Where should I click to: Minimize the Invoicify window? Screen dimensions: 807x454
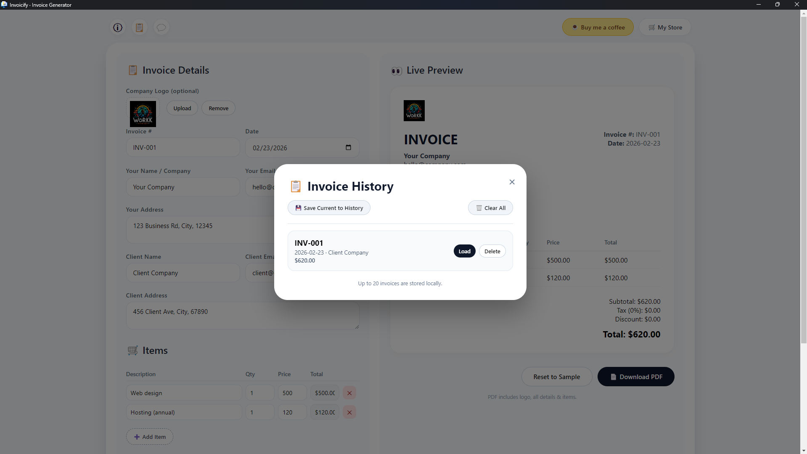click(x=759, y=5)
